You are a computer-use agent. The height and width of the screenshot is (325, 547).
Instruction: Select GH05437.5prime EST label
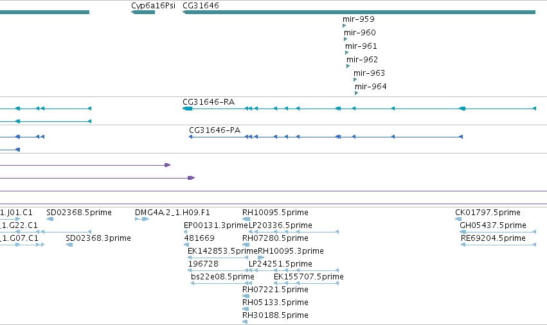(x=493, y=225)
